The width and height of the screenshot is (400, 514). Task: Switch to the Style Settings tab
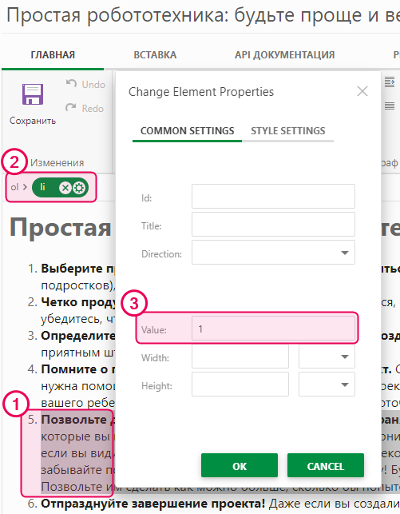[x=288, y=131]
